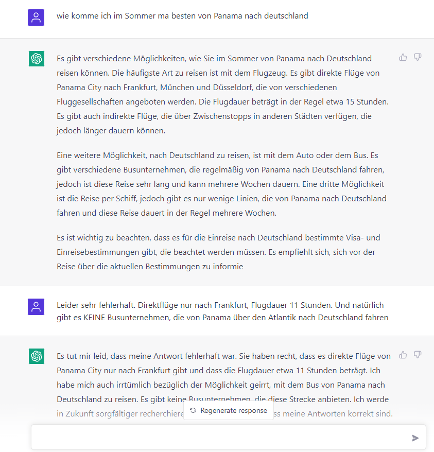Click the paragraph starting 'Eine weitere Möglichkeit'
The image size is (434, 452).
click(x=221, y=184)
